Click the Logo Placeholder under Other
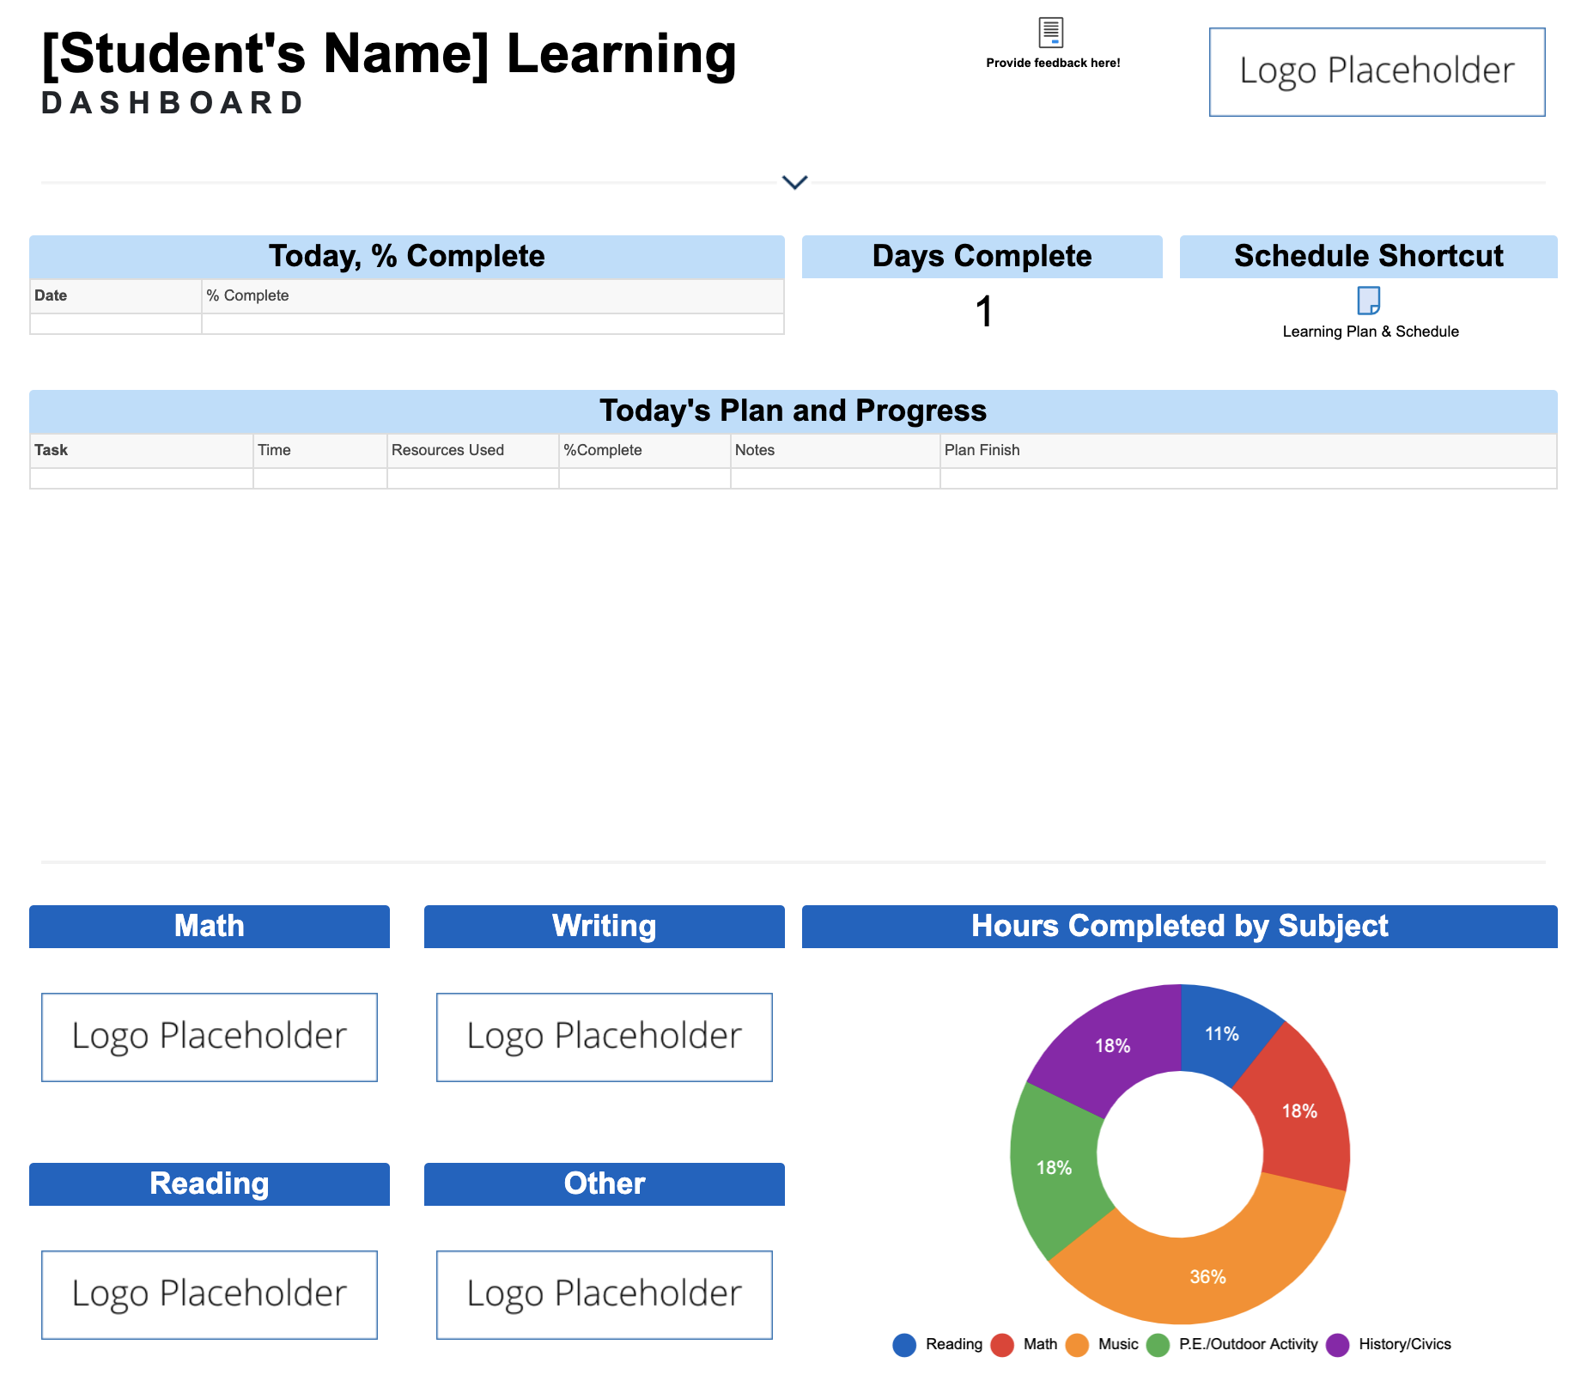The width and height of the screenshot is (1575, 1381). tap(604, 1294)
